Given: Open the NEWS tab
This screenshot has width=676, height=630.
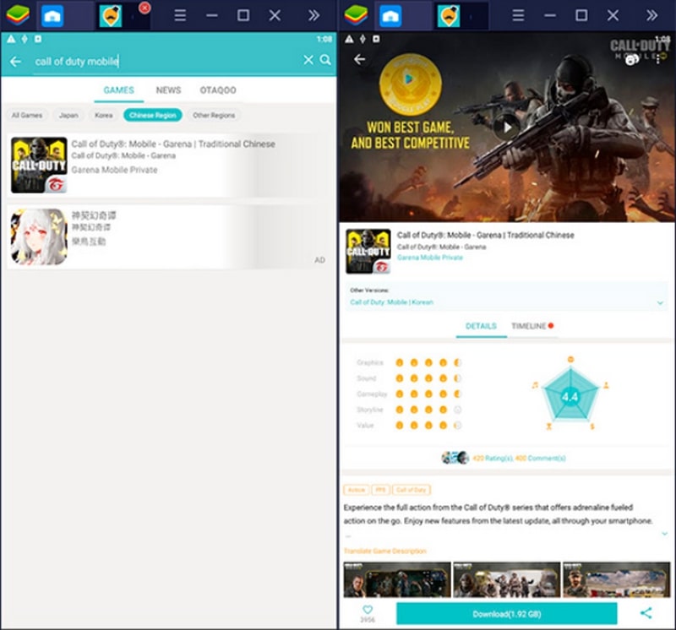Looking at the screenshot, I should (x=168, y=90).
